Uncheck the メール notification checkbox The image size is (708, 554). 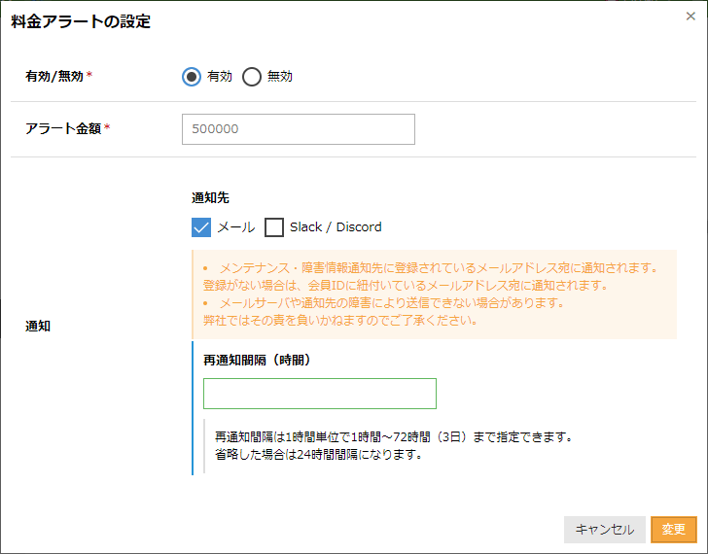202,227
